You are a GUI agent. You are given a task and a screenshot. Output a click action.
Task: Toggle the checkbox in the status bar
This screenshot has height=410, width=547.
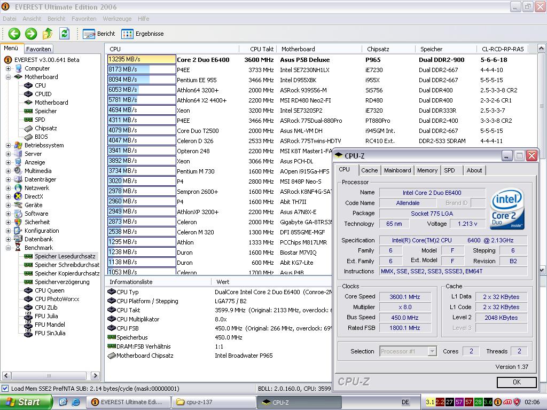coord(5,389)
